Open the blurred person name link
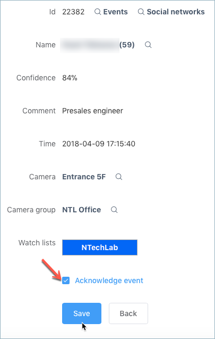 tap(90, 45)
